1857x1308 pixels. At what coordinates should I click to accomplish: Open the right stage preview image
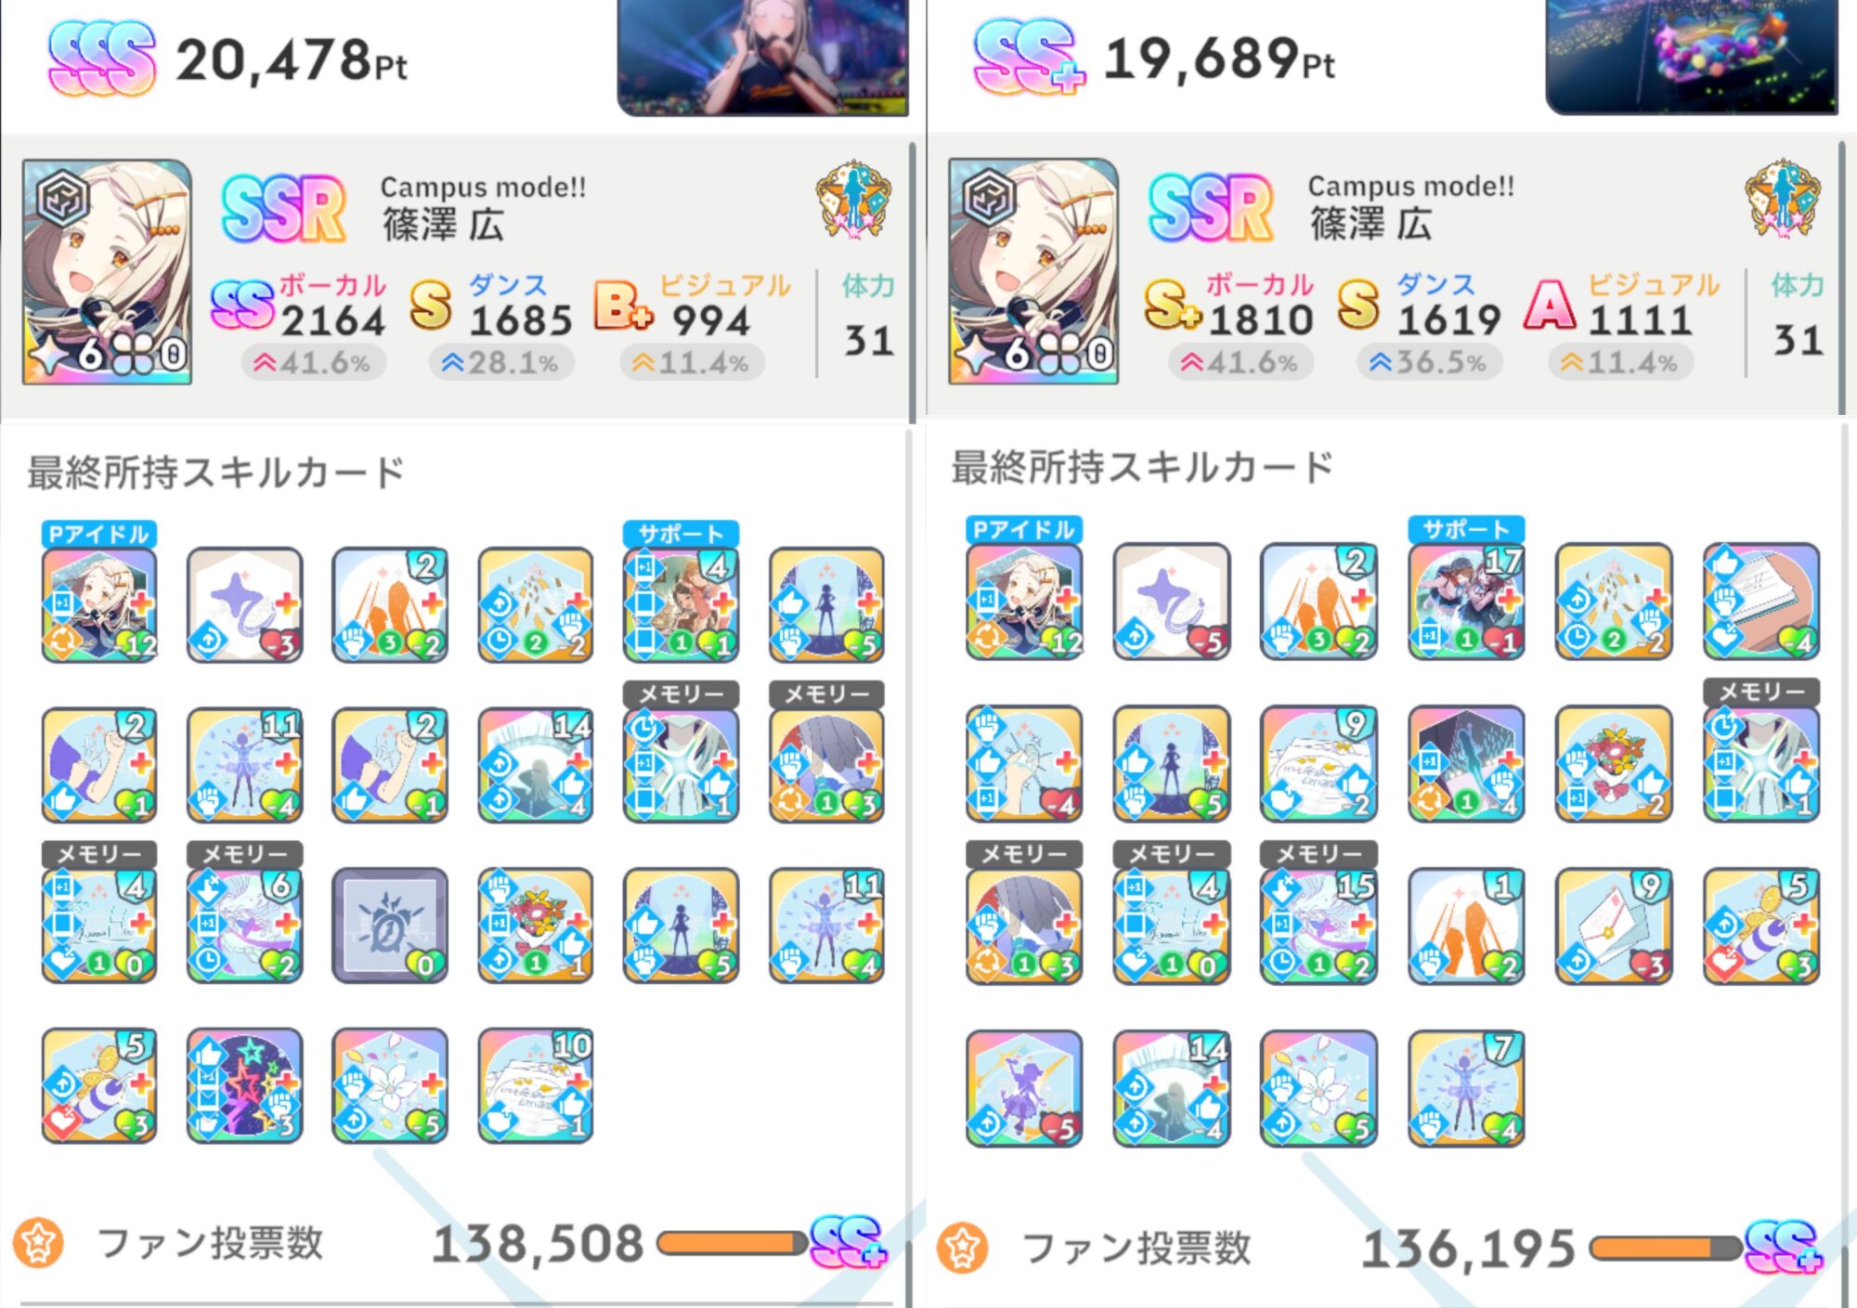click(1692, 57)
